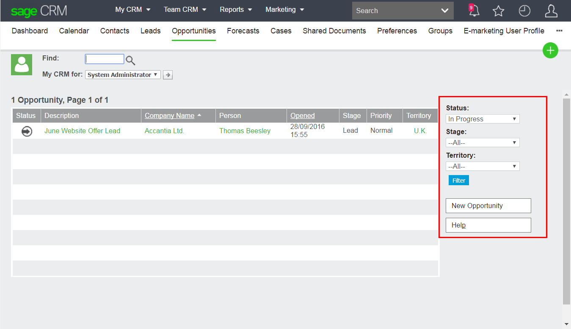The width and height of the screenshot is (571, 329).
Task: Expand the Status dropdown showing In Progress
Action: point(483,119)
